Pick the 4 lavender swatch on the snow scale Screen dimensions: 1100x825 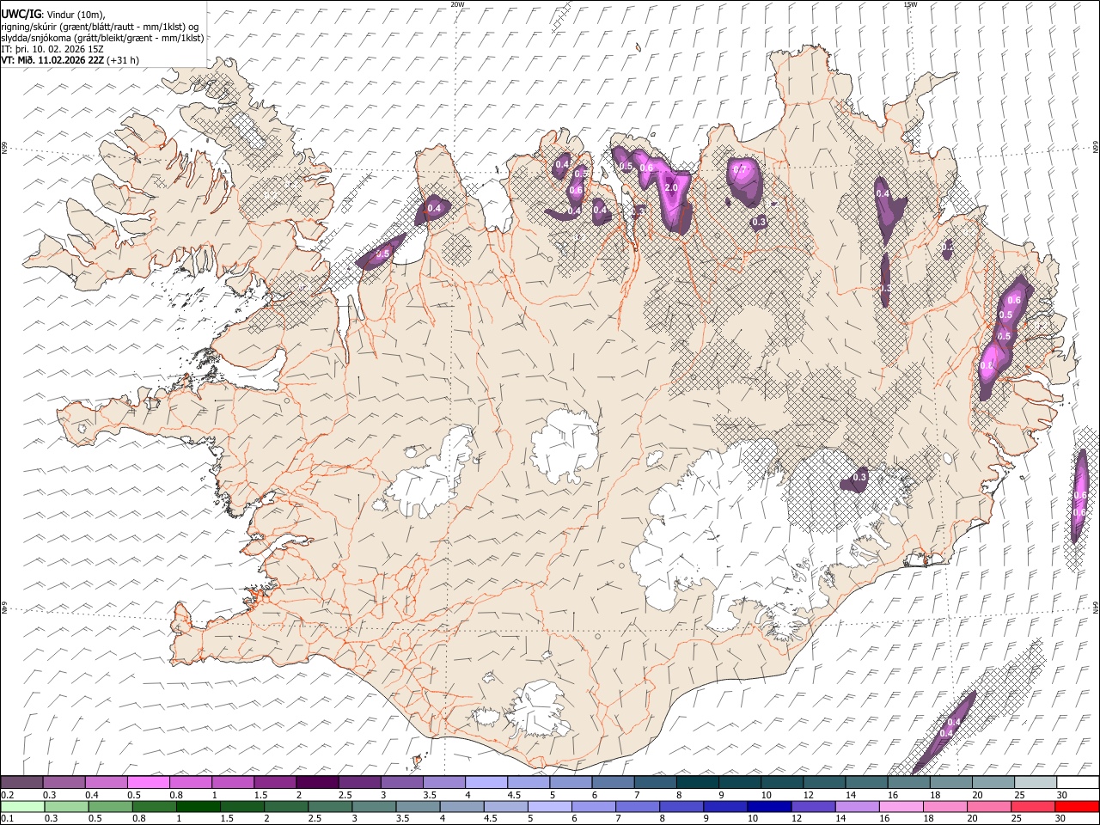[x=486, y=782]
